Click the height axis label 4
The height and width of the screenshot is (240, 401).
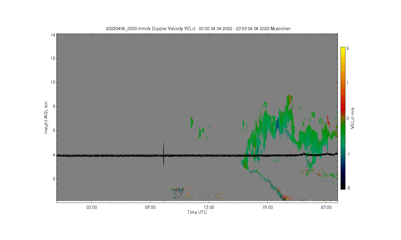click(x=54, y=155)
